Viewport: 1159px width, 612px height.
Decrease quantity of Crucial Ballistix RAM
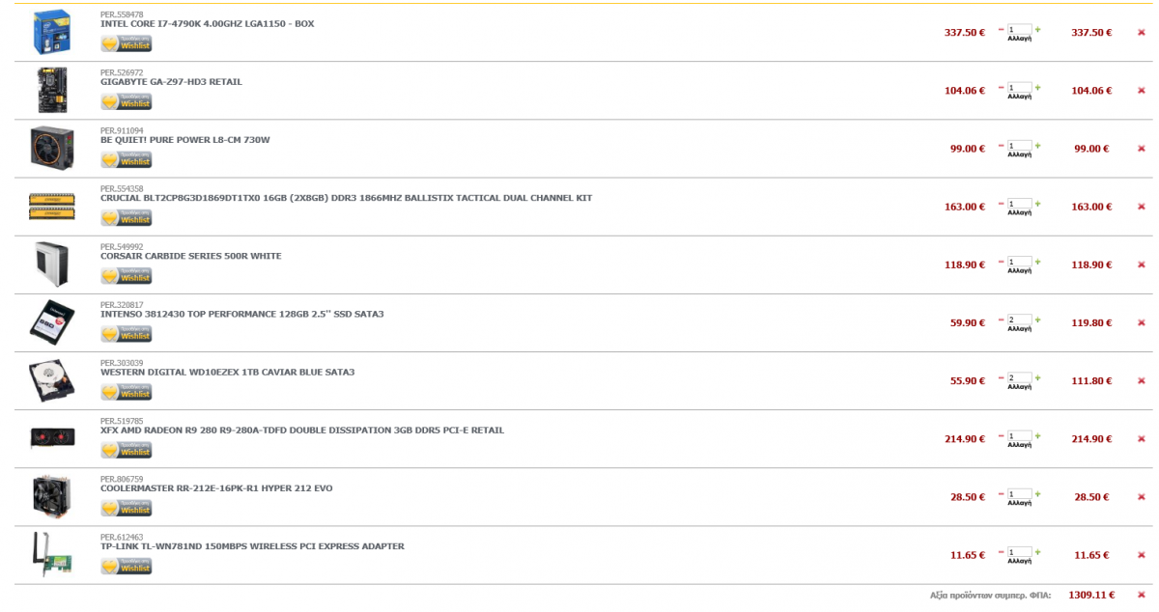[x=1001, y=204]
